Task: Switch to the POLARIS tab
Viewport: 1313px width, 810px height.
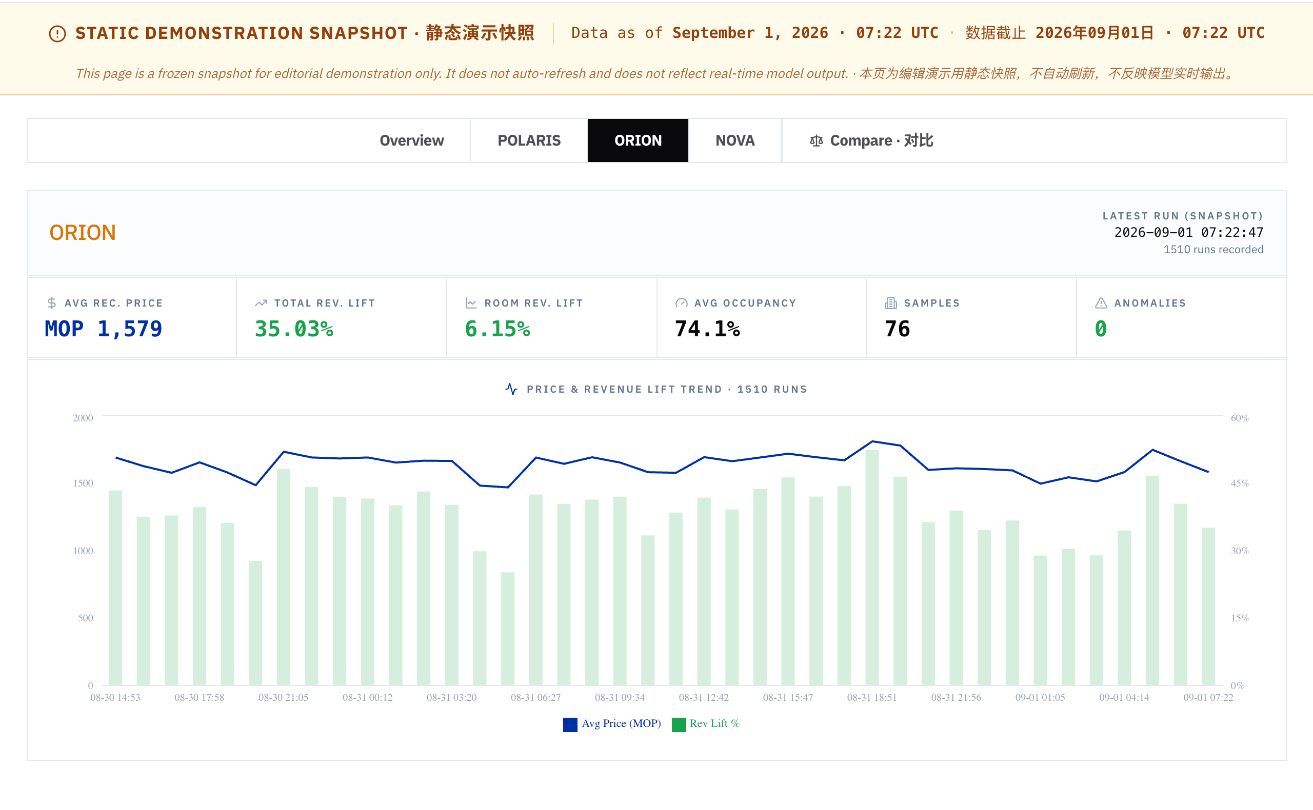Action: pyautogui.click(x=529, y=140)
